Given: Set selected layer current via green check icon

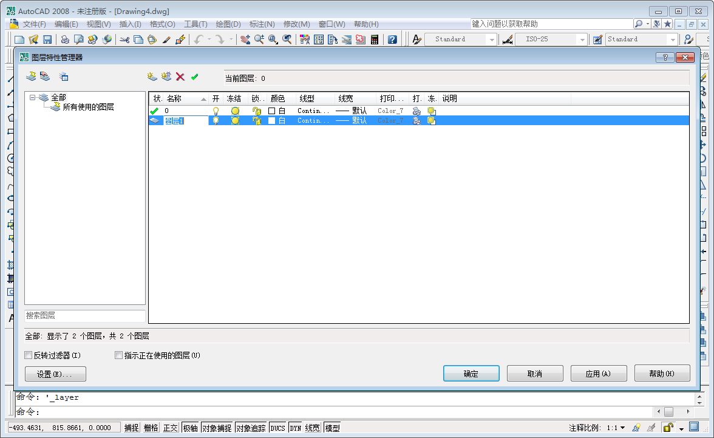Looking at the screenshot, I should point(194,77).
